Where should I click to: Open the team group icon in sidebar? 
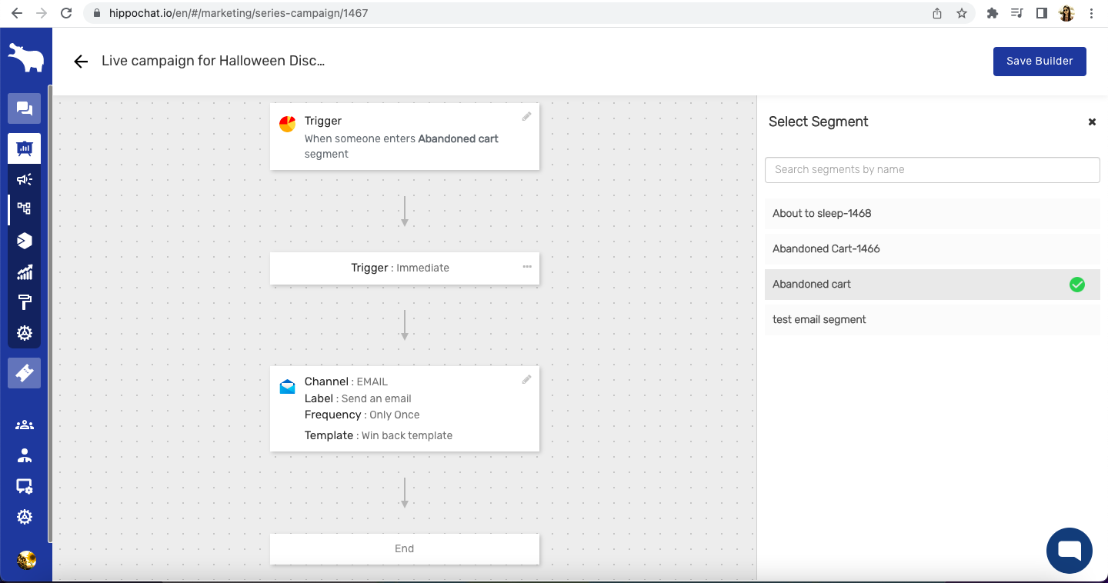click(25, 425)
